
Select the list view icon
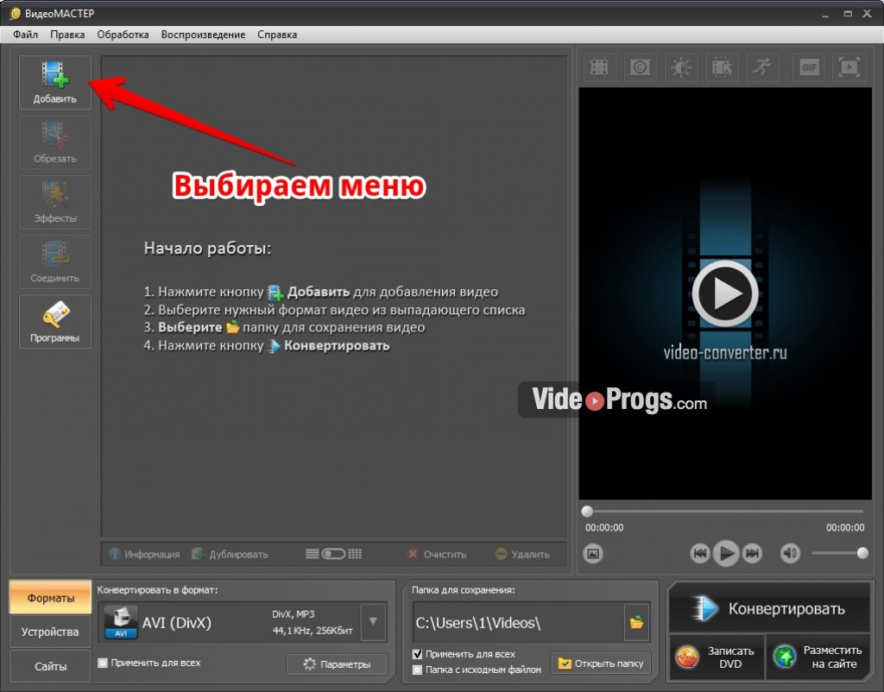click(x=312, y=554)
